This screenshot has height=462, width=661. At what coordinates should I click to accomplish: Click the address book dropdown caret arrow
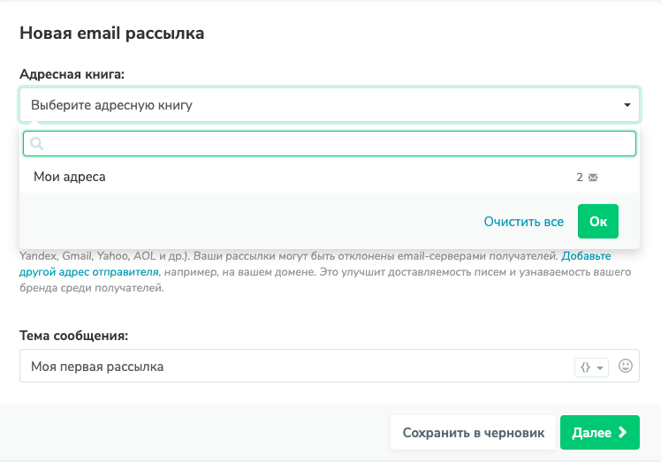pos(627,105)
